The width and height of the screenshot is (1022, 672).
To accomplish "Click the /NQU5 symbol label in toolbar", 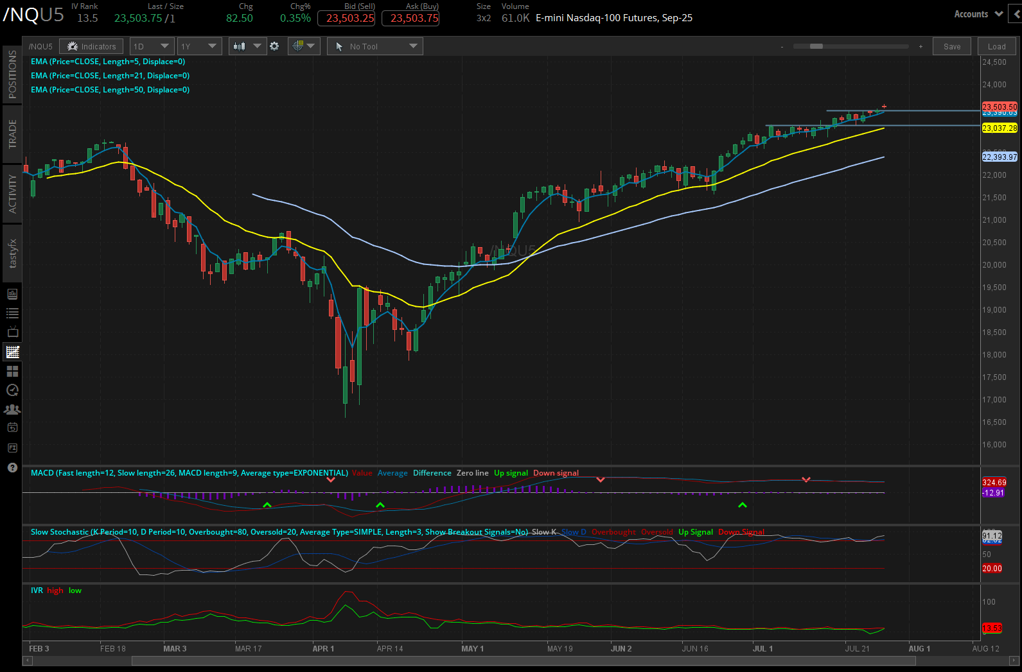I will [x=40, y=46].
